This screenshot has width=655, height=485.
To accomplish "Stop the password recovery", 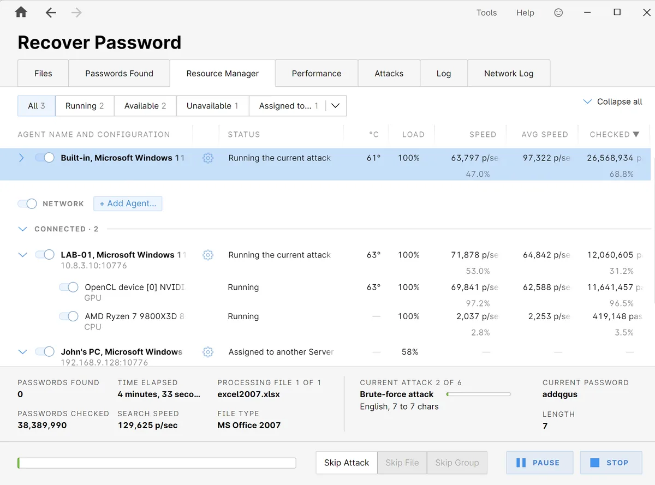I will pos(610,463).
